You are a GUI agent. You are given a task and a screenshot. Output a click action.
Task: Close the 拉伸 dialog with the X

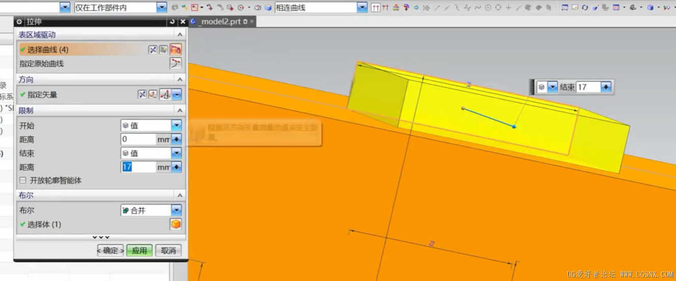(183, 22)
